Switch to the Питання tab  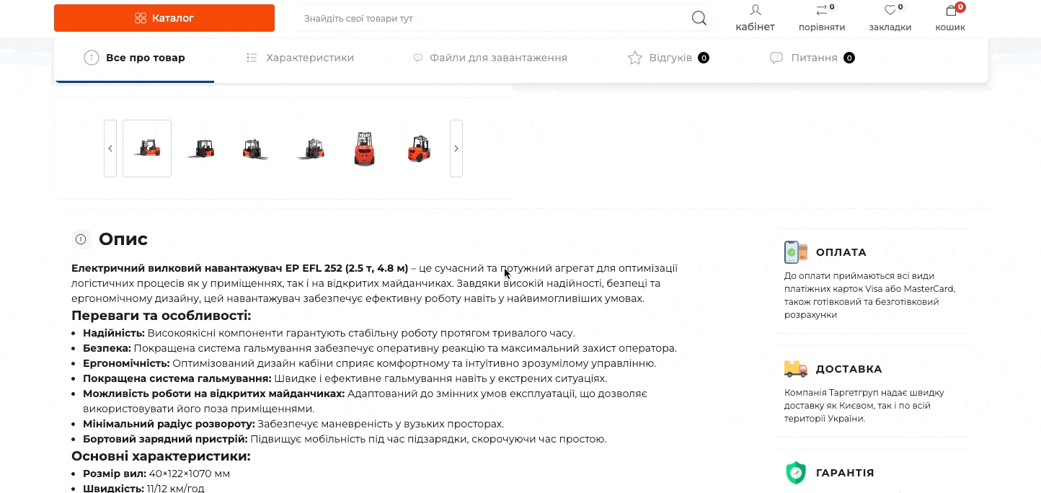(x=812, y=58)
